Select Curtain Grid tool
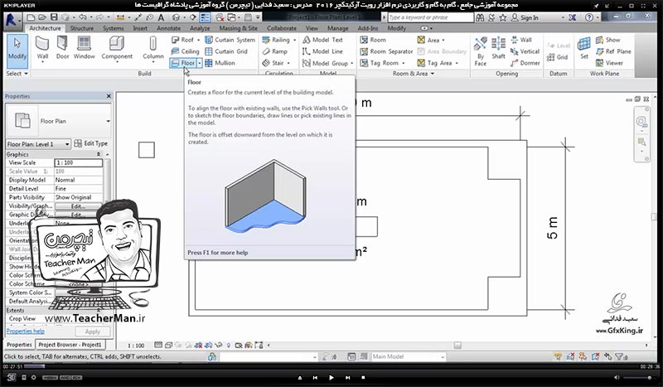 [226, 51]
